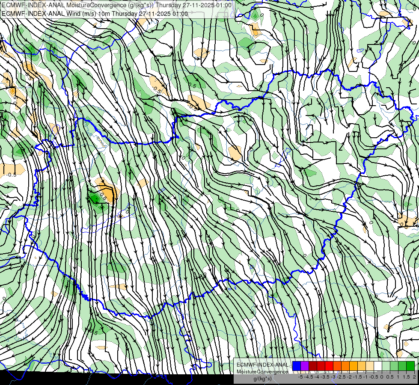
Task: Click the -2 legend tick label
Action: click(349, 377)
